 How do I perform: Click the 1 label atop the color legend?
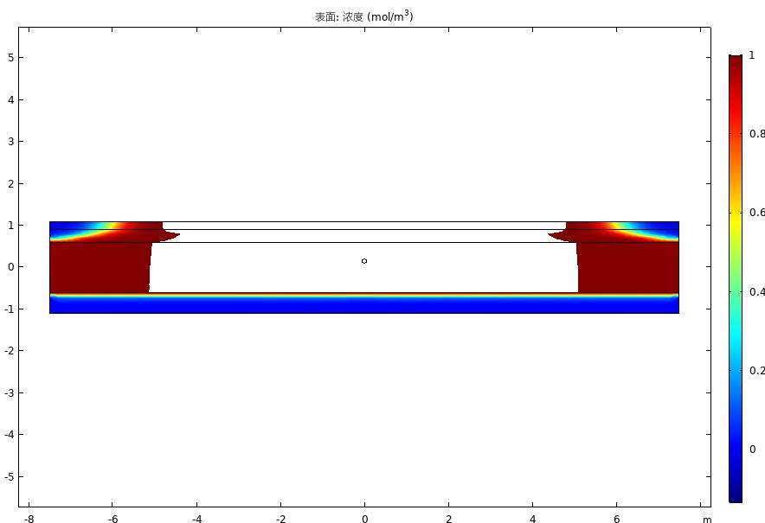point(752,54)
